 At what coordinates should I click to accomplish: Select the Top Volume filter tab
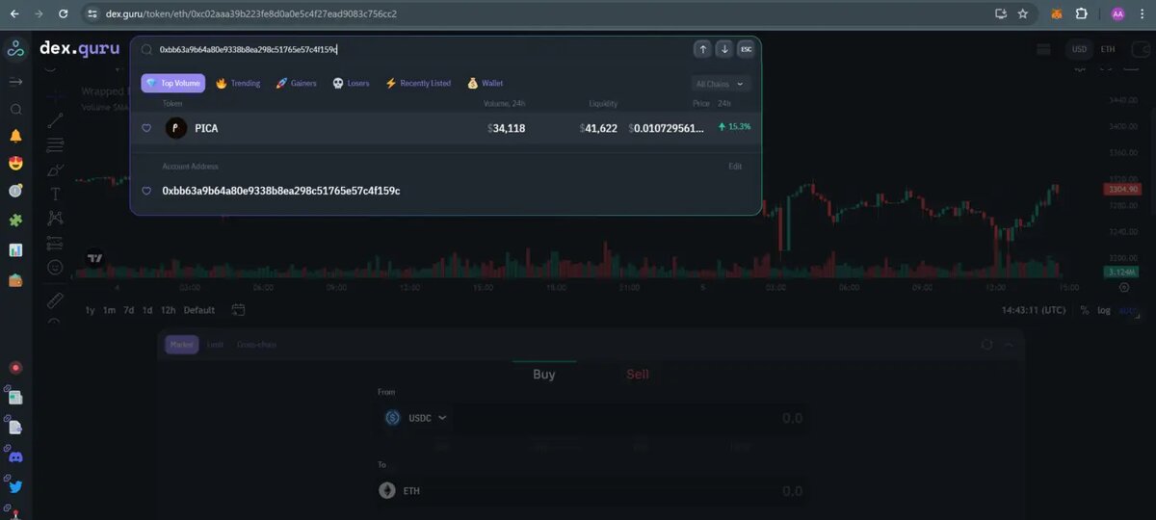point(173,84)
